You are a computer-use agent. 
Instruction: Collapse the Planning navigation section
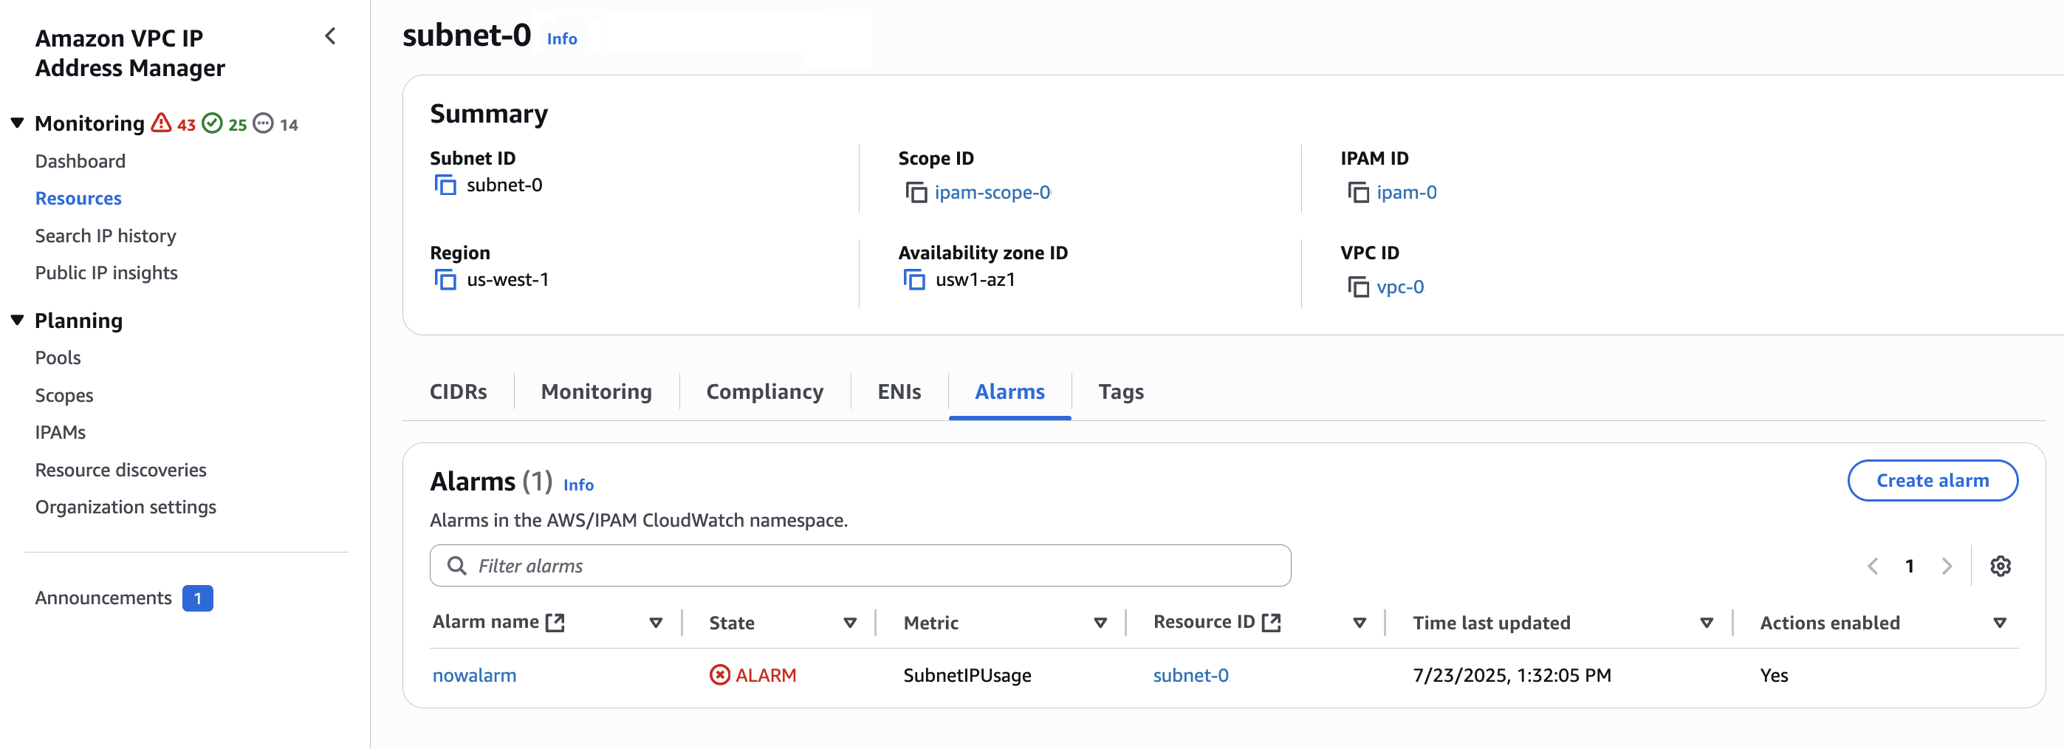18,321
